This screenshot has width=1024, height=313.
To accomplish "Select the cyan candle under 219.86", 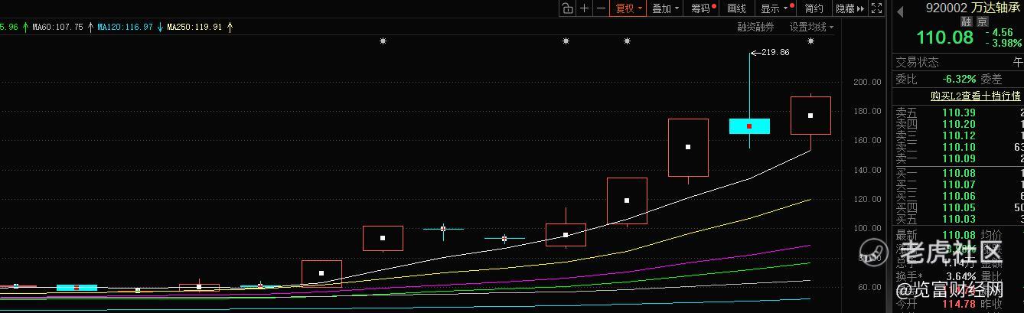I will click(749, 126).
